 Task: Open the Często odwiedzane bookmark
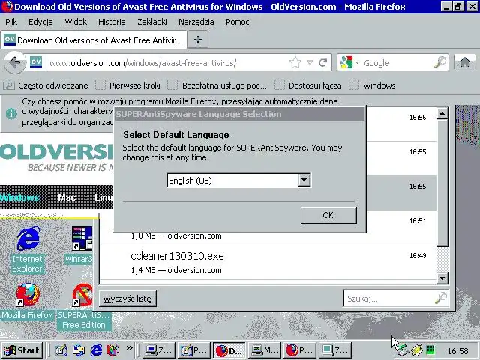coord(46,85)
